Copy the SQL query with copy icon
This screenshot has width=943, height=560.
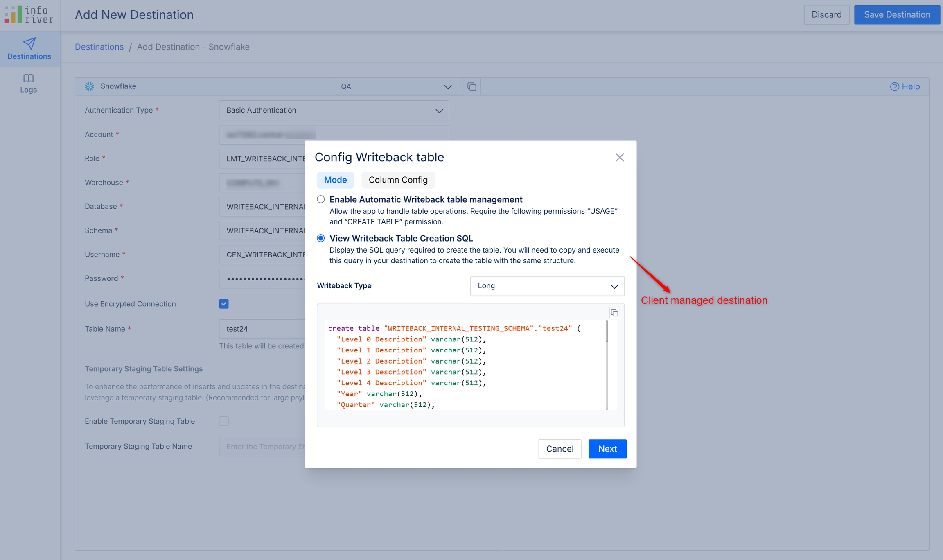[614, 313]
